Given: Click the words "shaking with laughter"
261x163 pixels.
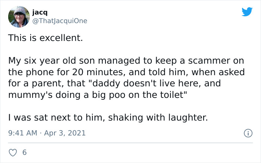Looking at the screenshot, I should [159, 118].
